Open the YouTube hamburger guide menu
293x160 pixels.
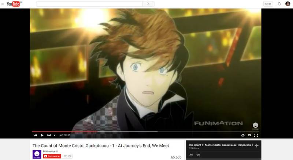coord(3,4)
